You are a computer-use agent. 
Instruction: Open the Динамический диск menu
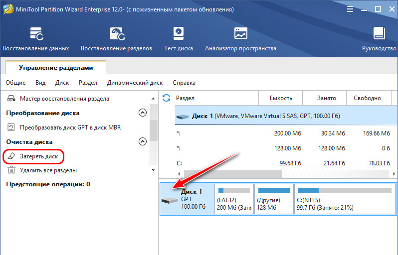click(x=135, y=83)
